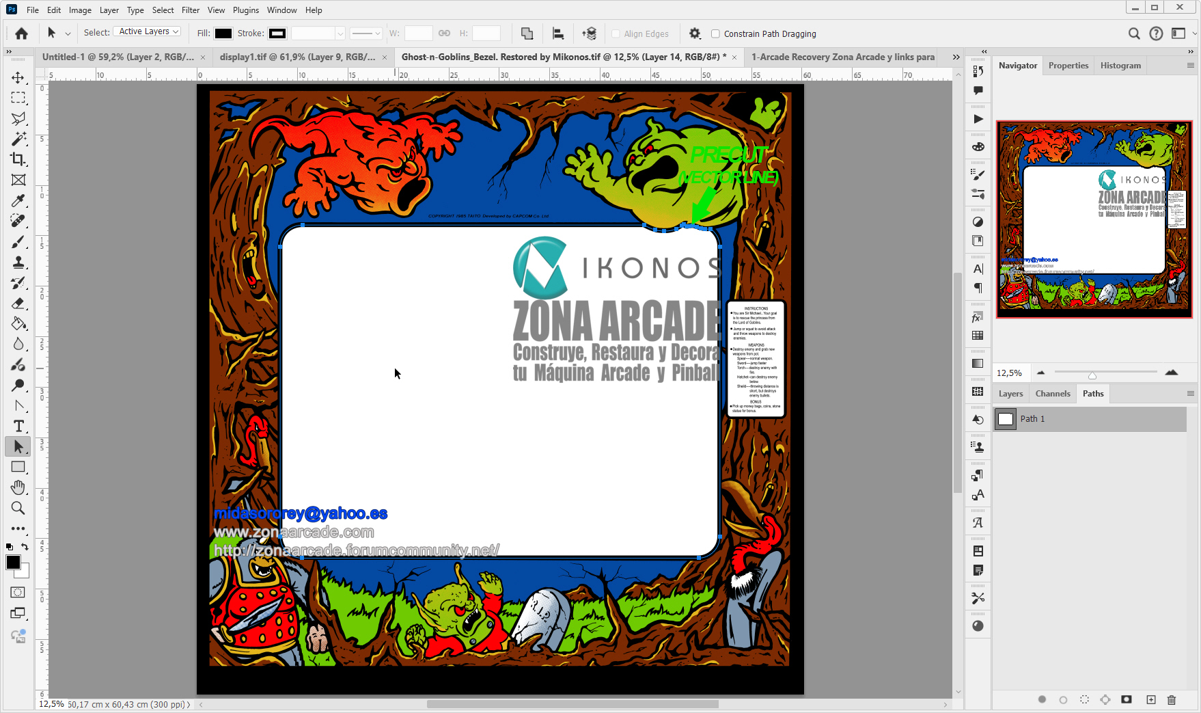Show more document tabs chevron

click(x=956, y=57)
